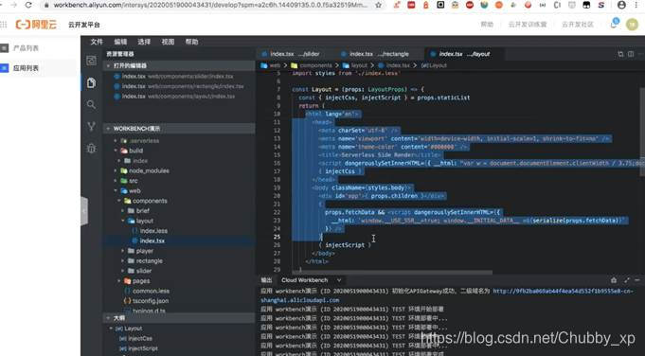This screenshot has height=356, width=645.
Task: Open index.less in layout folder
Action: pos(153,231)
